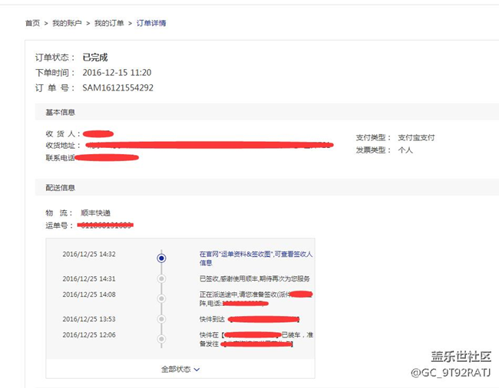Go to the 首页 breadcrumb link

click(x=32, y=23)
